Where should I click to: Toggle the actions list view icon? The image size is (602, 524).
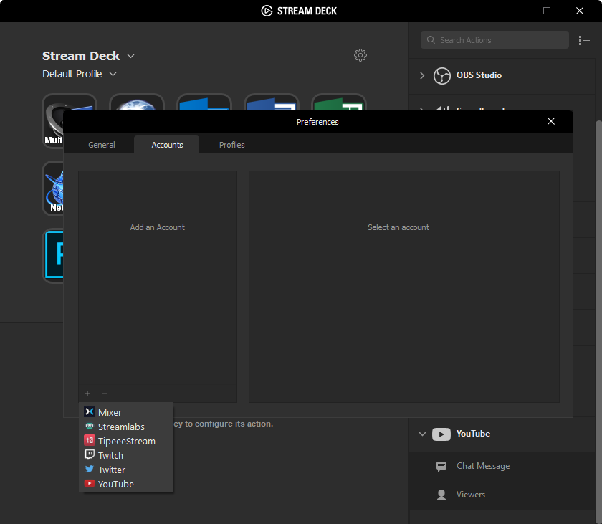pyautogui.click(x=584, y=40)
